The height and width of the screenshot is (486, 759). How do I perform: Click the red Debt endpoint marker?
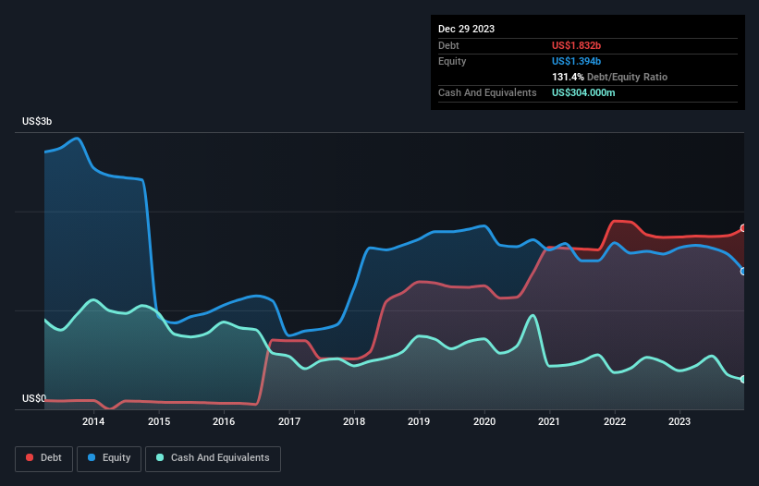[x=743, y=228]
